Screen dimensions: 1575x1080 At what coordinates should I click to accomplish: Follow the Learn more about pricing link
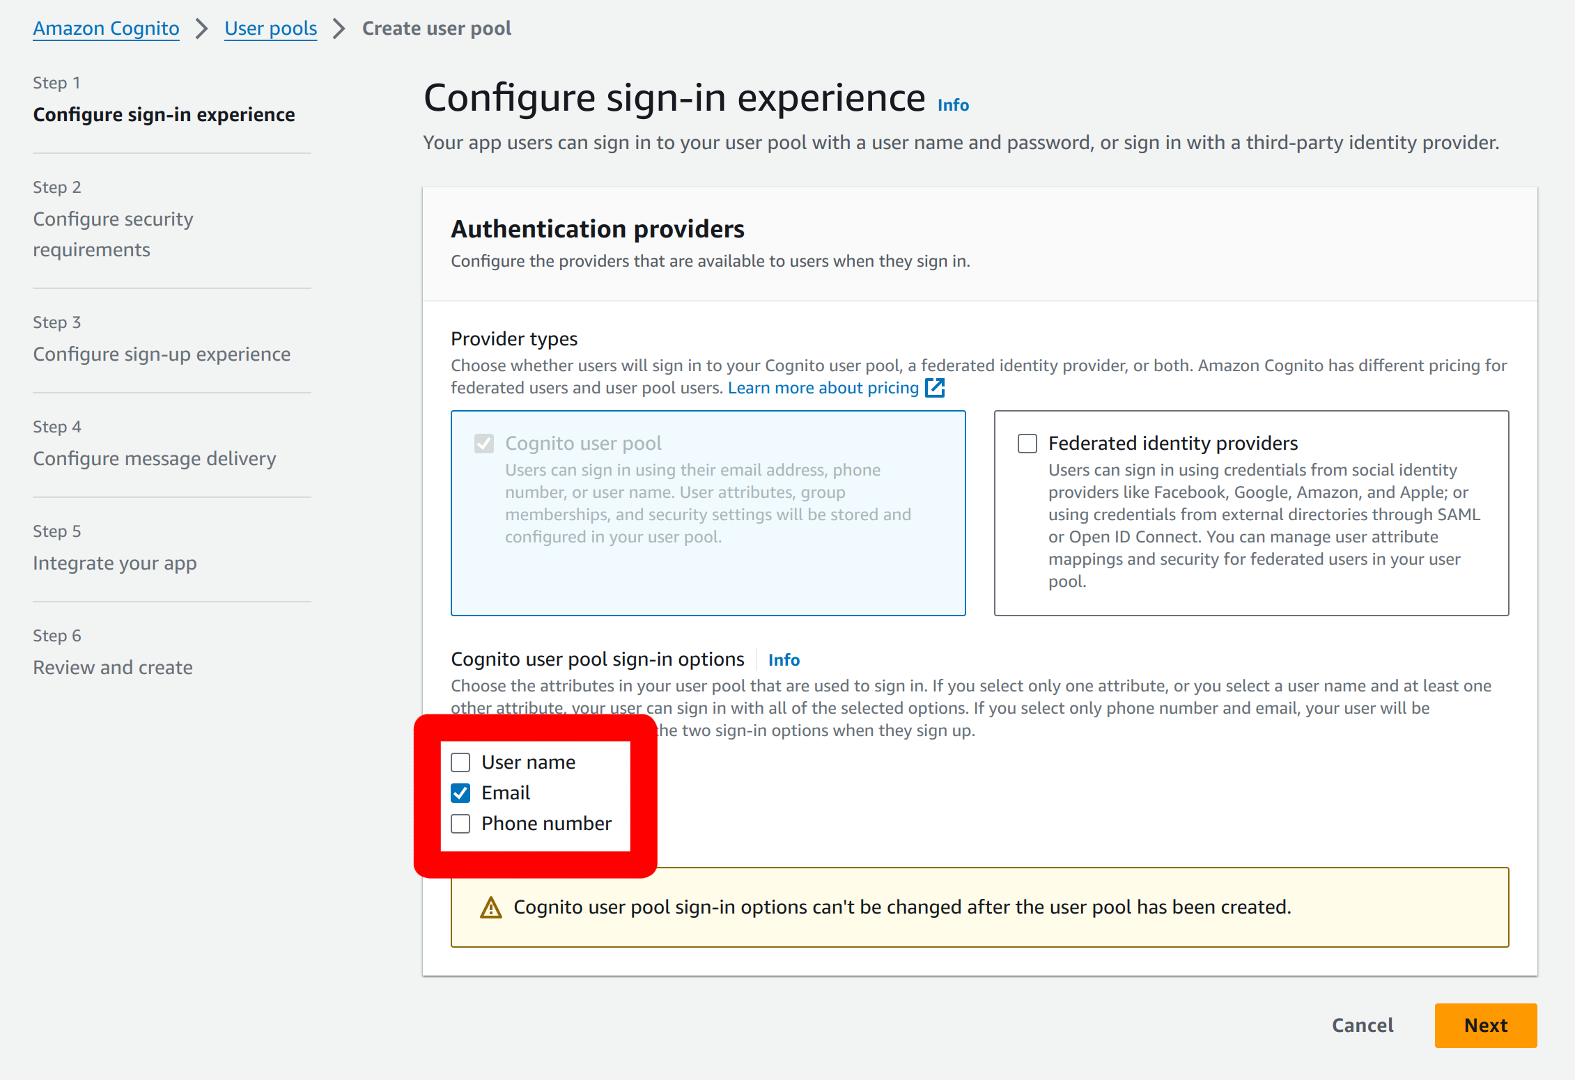coord(823,388)
